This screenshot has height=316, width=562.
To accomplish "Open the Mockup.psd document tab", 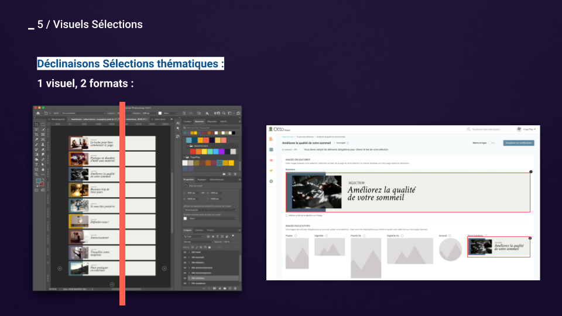I will pyautogui.click(x=57, y=119).
